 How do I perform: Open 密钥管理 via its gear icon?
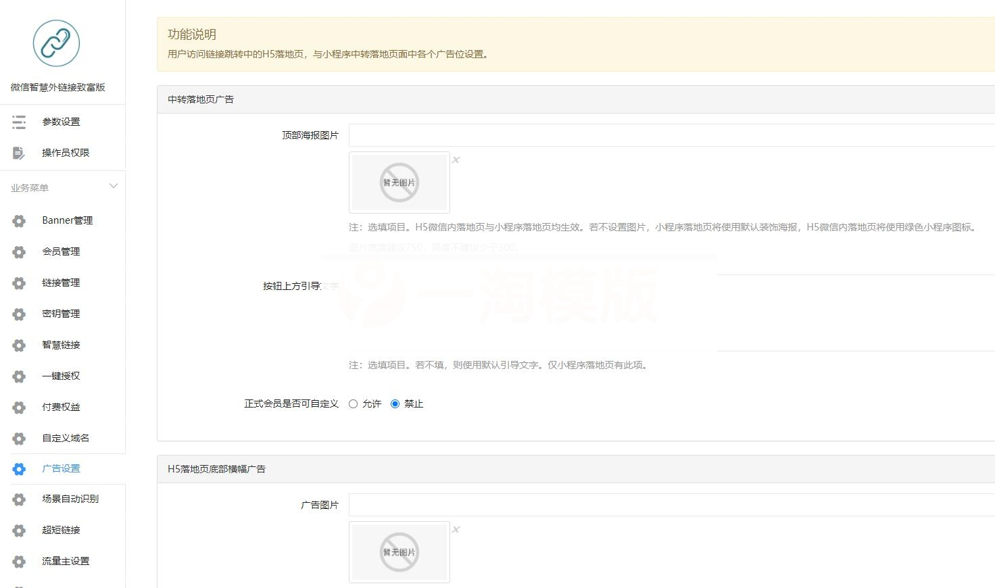(x=18, y=314)
